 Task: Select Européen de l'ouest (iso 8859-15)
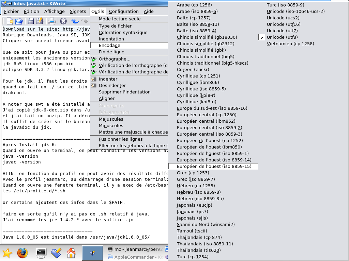(x=213, y=166)
